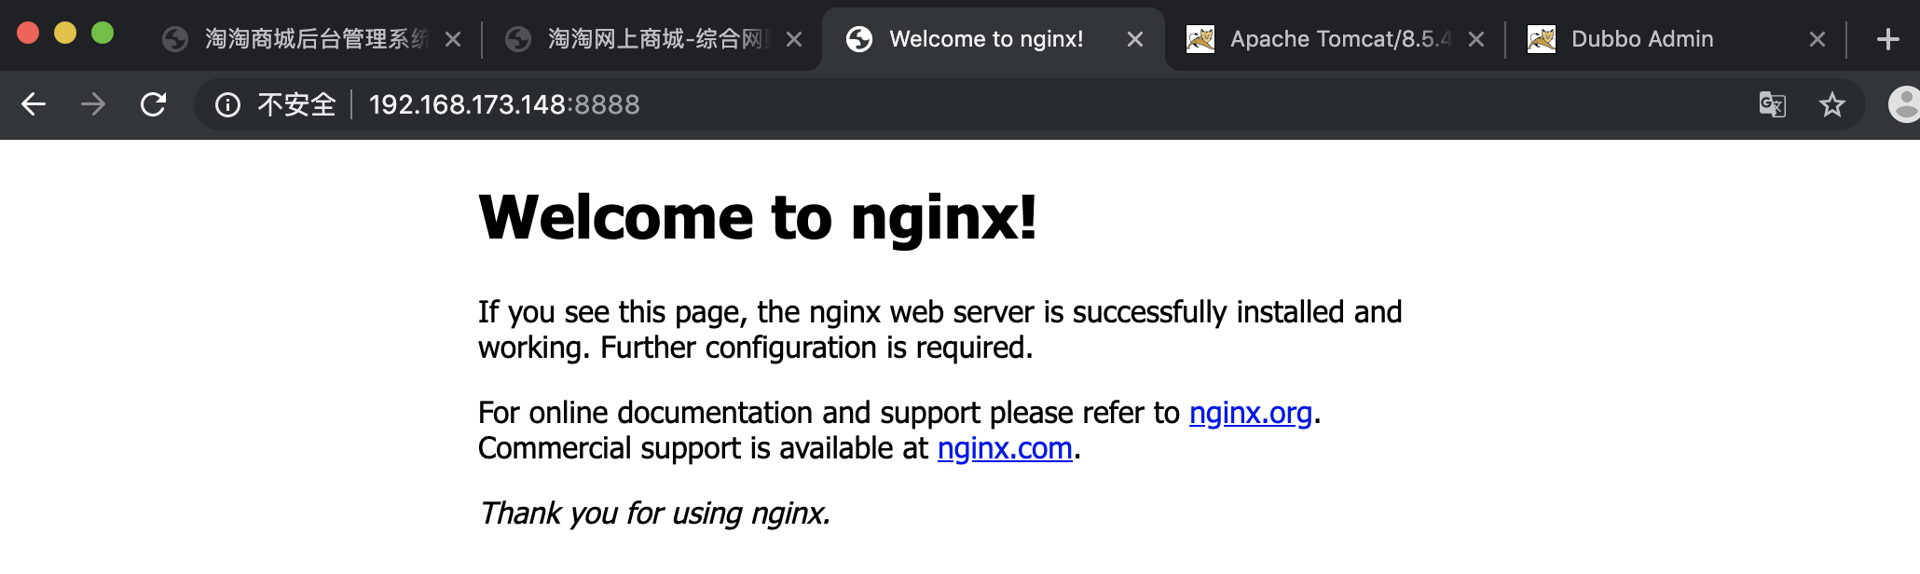Close the 淘淘商城后台管理系统 tab
This screenshot has height=574, width=1920.
click(453, 39)
